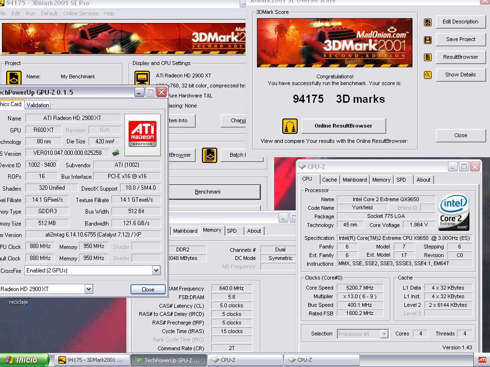Click the 94175 score number
The image size is (490, 367).
(308, 99)
